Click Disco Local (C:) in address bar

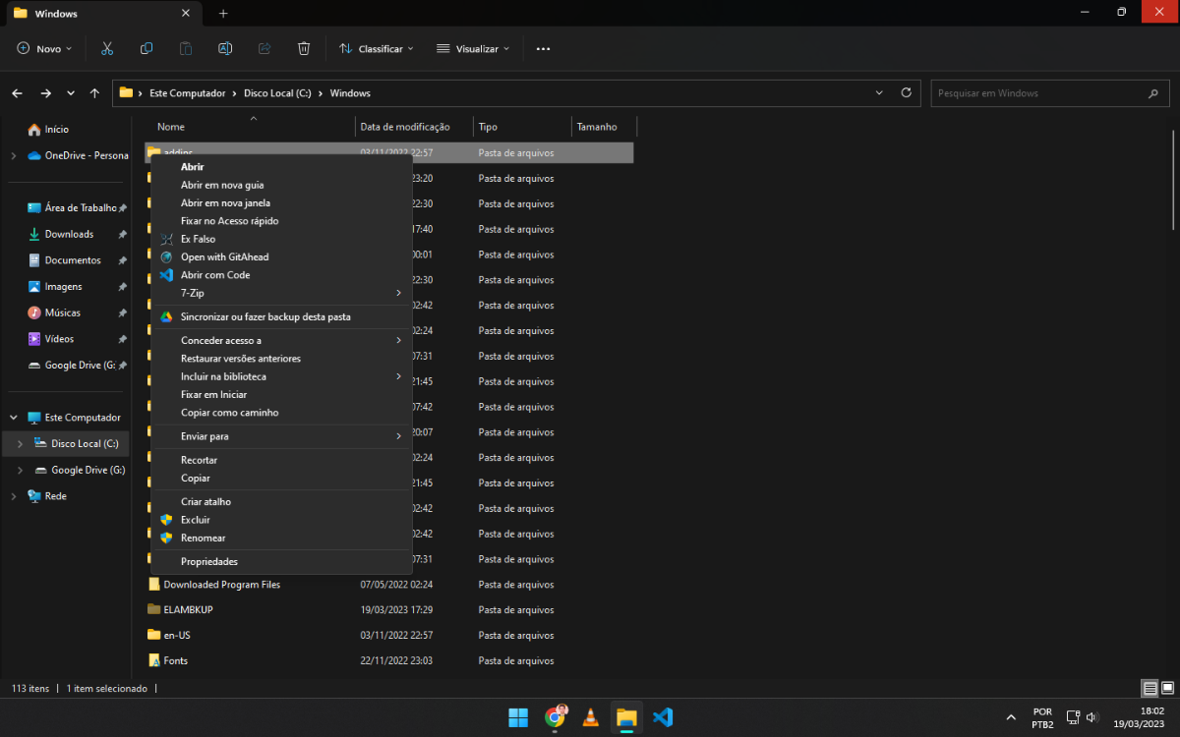coord(277,93)
